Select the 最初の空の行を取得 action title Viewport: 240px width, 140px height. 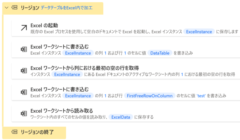coord(85,68)
